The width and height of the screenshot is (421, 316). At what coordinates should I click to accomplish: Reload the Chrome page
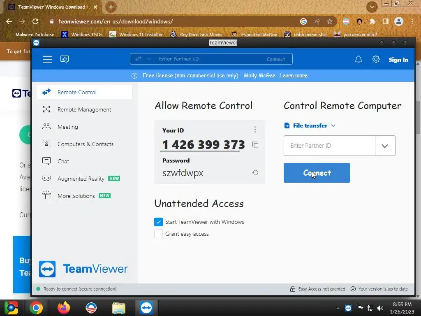[x=35, y=21]
